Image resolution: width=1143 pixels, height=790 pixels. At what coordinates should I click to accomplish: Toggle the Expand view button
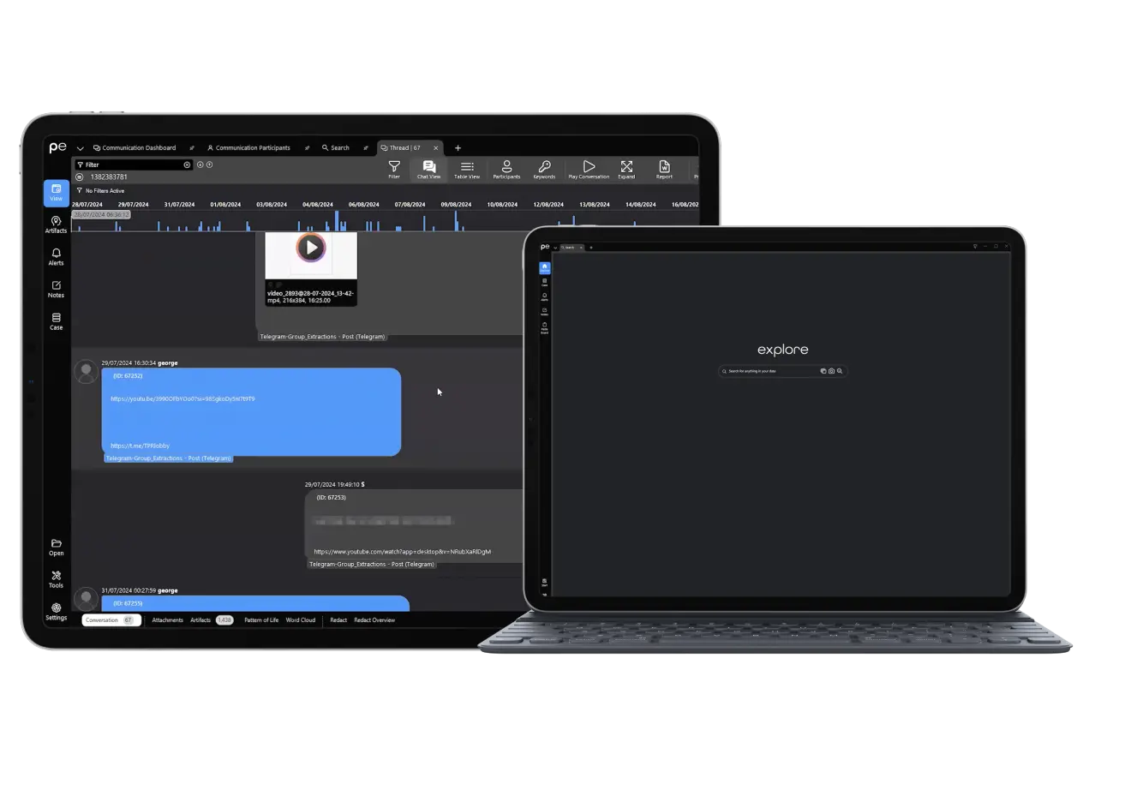coord(626,169)
